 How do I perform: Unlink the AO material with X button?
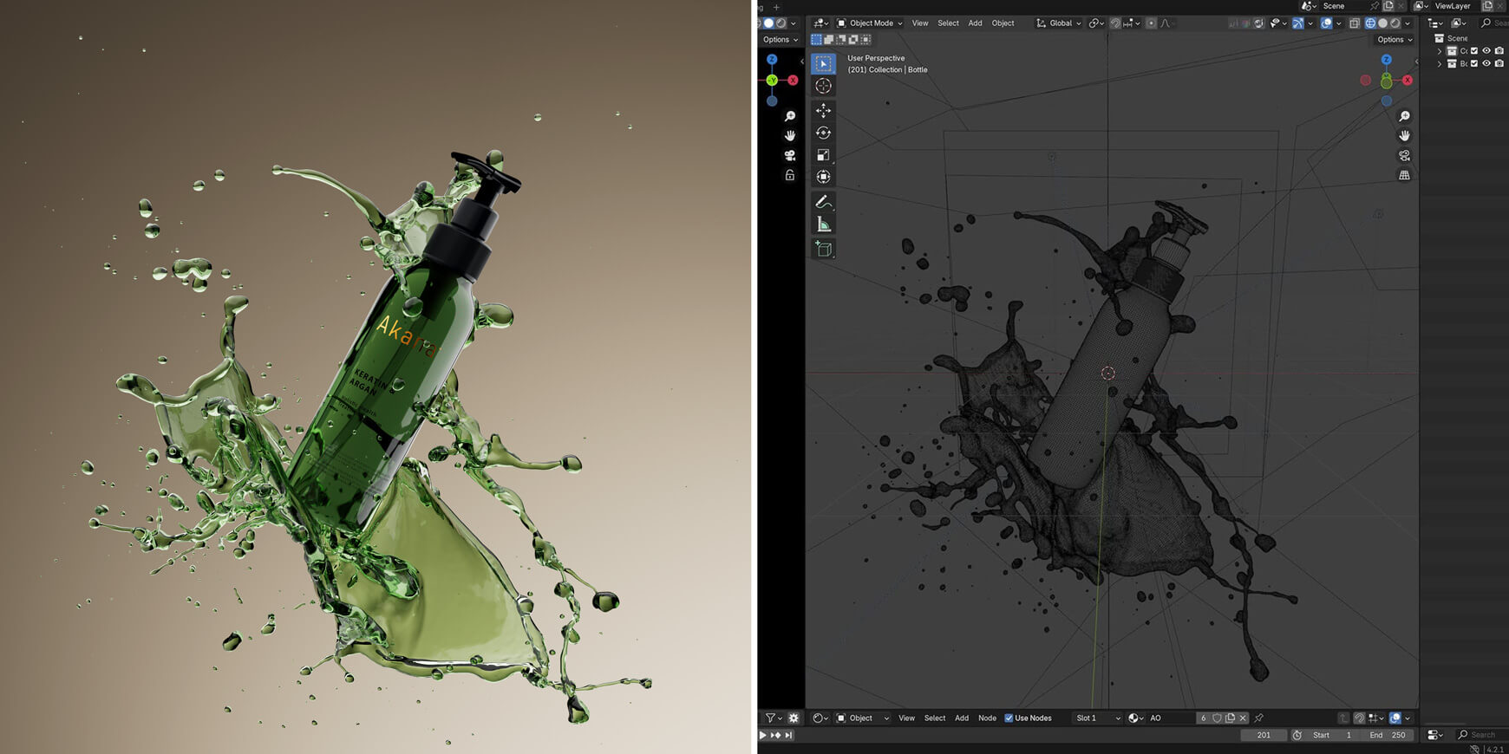point(1243,718)
